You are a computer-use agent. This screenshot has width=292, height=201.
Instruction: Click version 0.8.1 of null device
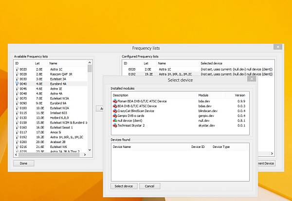241,121
